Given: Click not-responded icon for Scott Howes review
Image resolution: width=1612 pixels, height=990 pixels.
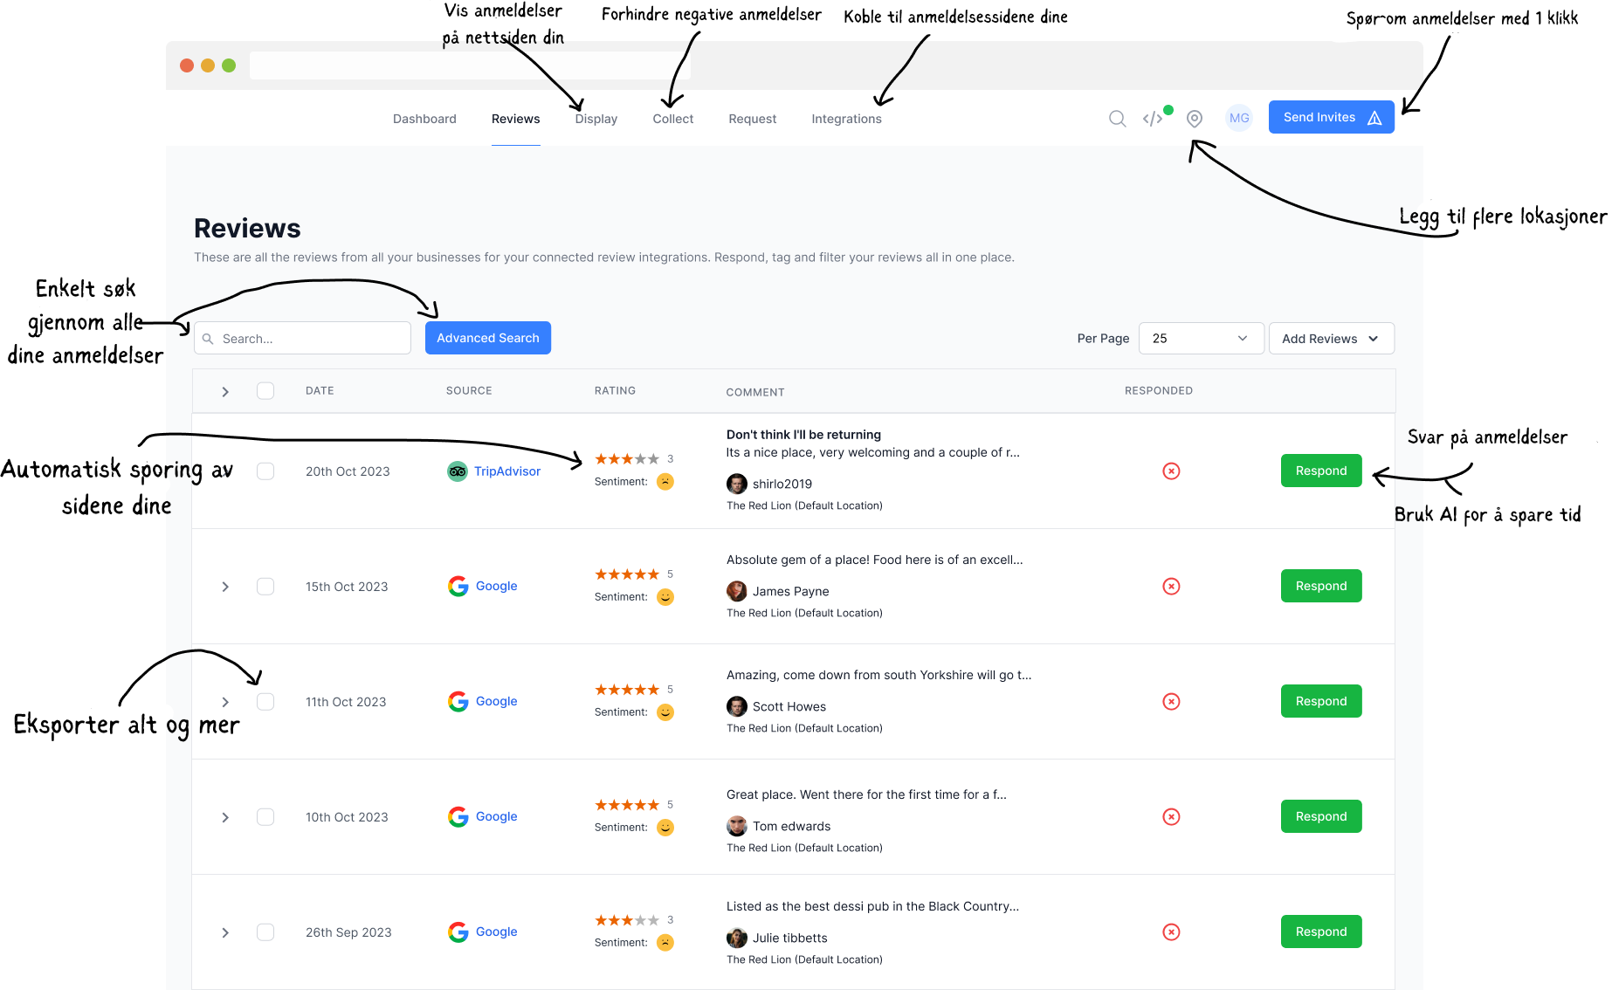Looking at the screenshot, I should click(1172, 702).
